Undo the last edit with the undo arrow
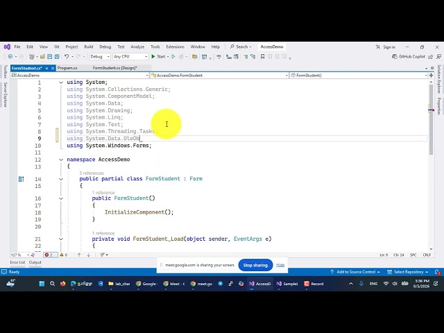This screenshot has width=444, height=333. tap(67, 57)
